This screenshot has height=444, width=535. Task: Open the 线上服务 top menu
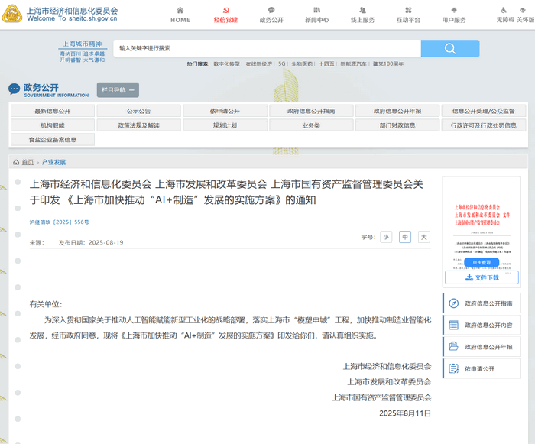point(362,15)
